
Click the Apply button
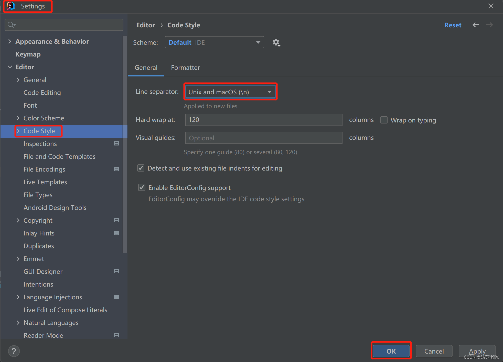point(477,351)
